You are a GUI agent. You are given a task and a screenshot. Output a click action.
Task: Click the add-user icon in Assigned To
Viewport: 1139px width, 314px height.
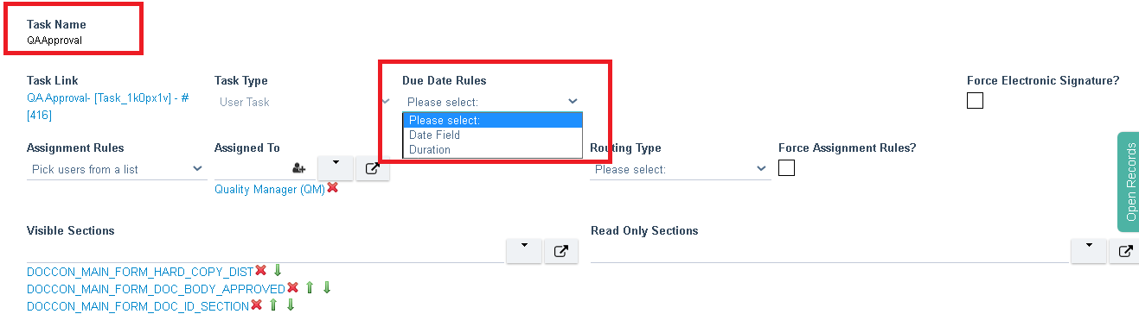299,169
